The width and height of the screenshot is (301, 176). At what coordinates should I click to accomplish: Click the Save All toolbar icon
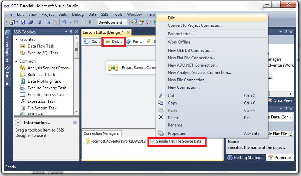click(x=30, y=22)
